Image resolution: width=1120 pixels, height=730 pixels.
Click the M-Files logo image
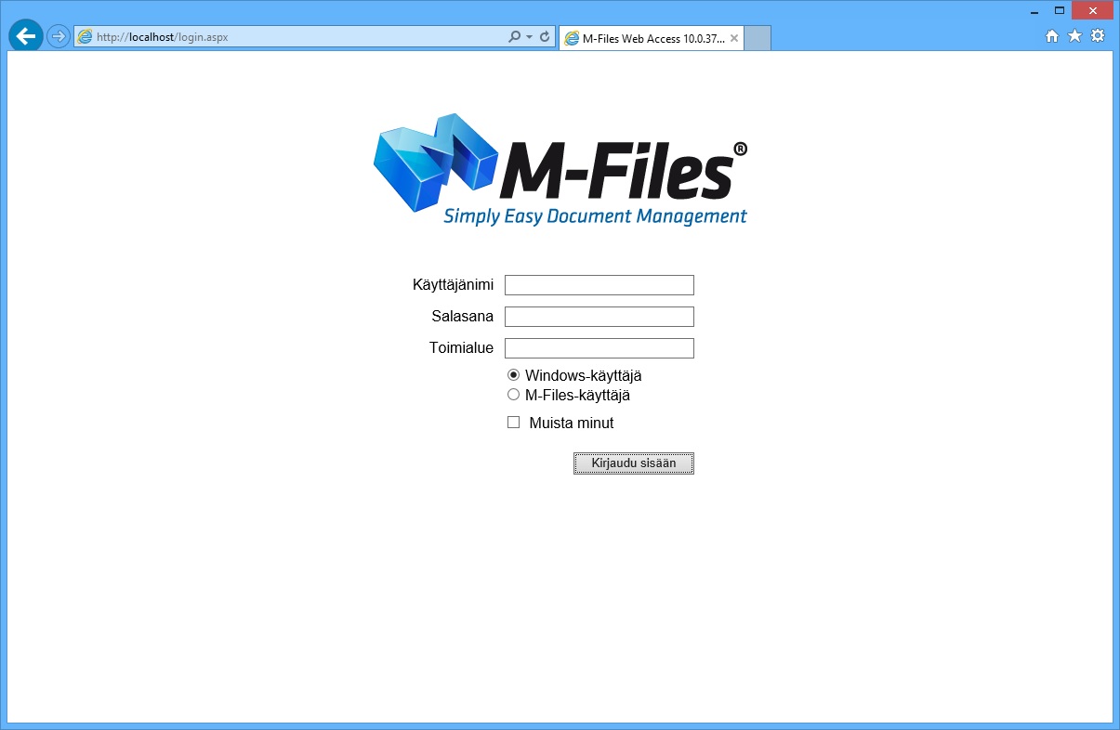click(x=560, y=169)
